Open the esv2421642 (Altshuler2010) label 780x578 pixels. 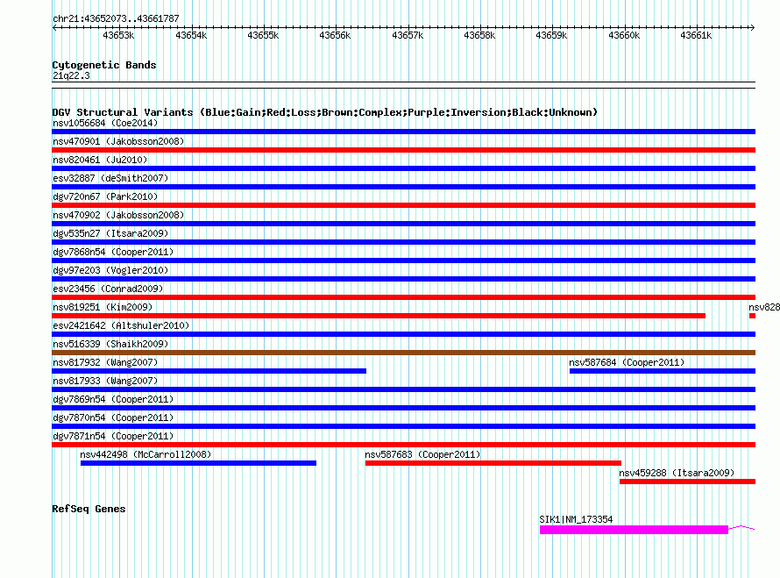121,325
